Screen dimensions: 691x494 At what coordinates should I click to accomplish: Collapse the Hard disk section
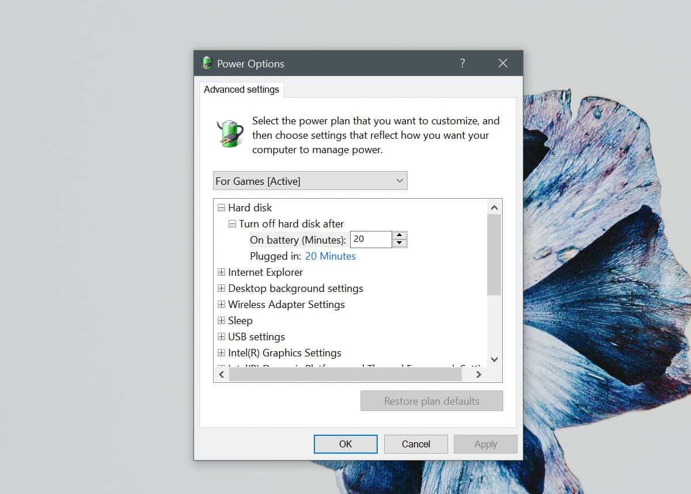(221, 207)
